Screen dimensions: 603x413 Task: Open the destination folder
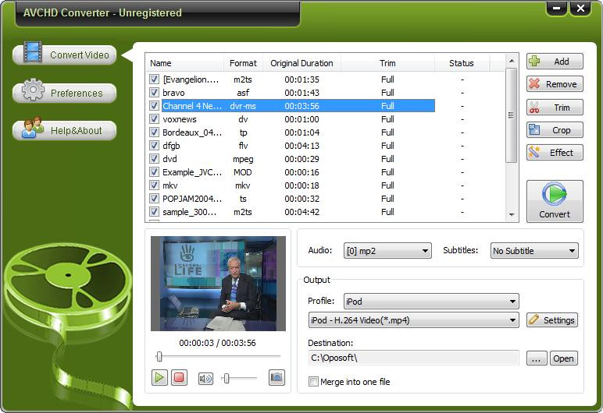pyautogui.click(x=563, y=358)
